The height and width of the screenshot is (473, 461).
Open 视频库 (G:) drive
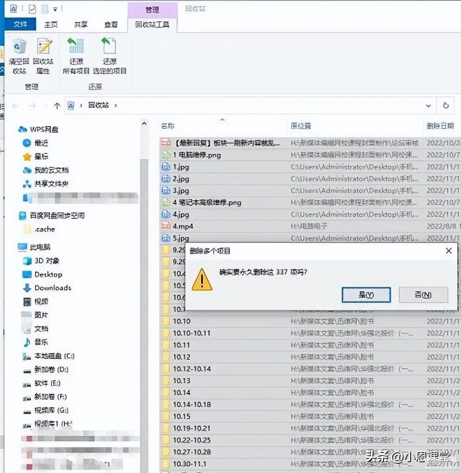pos(51,410)
